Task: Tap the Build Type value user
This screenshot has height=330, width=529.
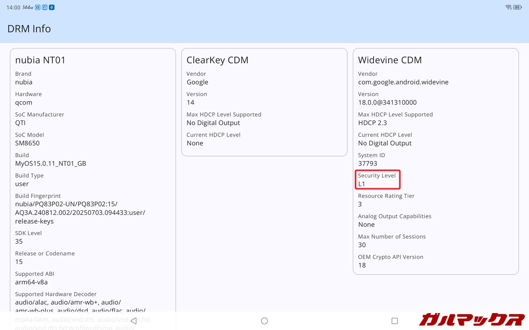Action: click(x=22, y=184)
